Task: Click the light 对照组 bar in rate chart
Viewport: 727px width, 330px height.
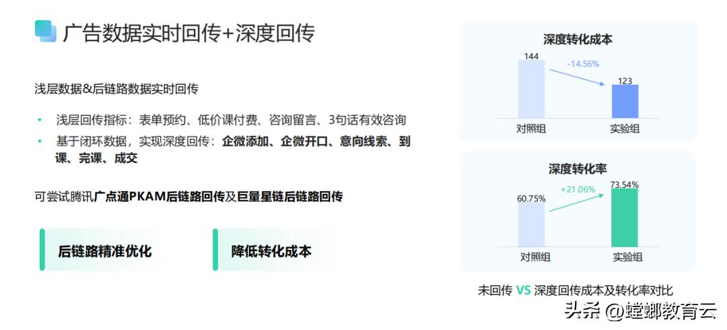Action: click(531, 225)
